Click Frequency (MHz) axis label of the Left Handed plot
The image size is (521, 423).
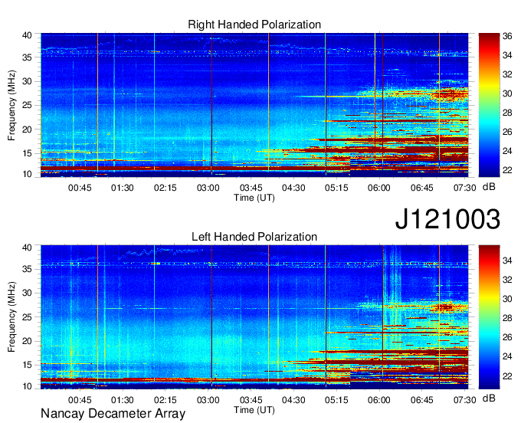11,317
